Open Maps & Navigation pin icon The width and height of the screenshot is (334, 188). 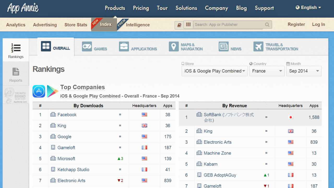(x=174, y=46)
